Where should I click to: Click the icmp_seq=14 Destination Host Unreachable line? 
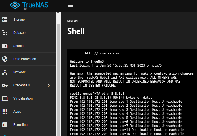[127, 130]
